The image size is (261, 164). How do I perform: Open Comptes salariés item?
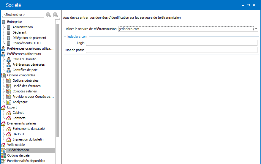[x=25, y=91]
